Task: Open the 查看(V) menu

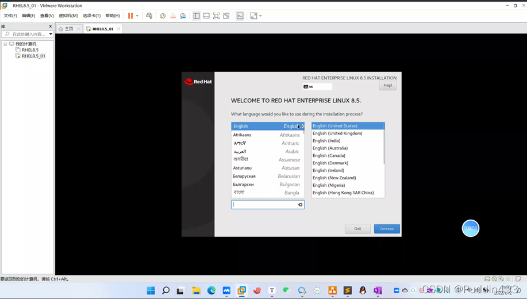Action: (x=47, y=16)
